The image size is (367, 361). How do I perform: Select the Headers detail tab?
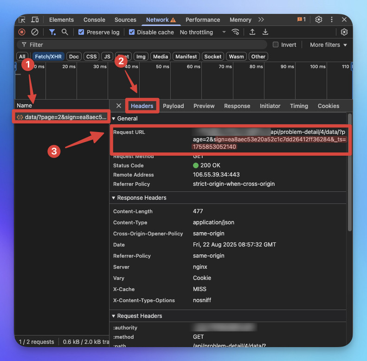tap(142, 106)
